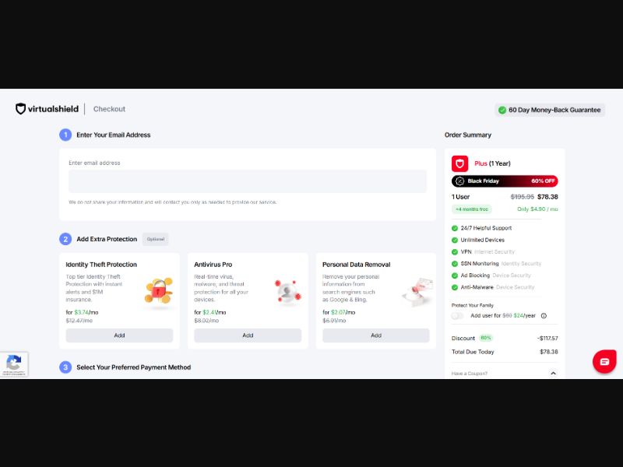This screenshot has width=623, height=467.
Task: Click the VirtualShield logo
Action: 47,109
